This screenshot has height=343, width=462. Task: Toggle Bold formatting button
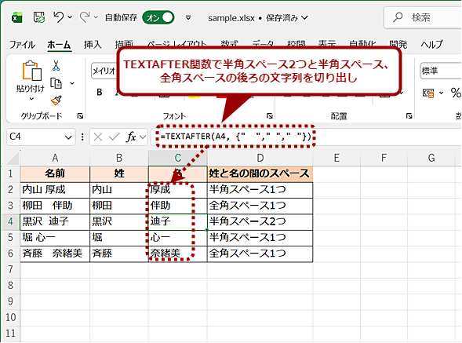point(100,93)
